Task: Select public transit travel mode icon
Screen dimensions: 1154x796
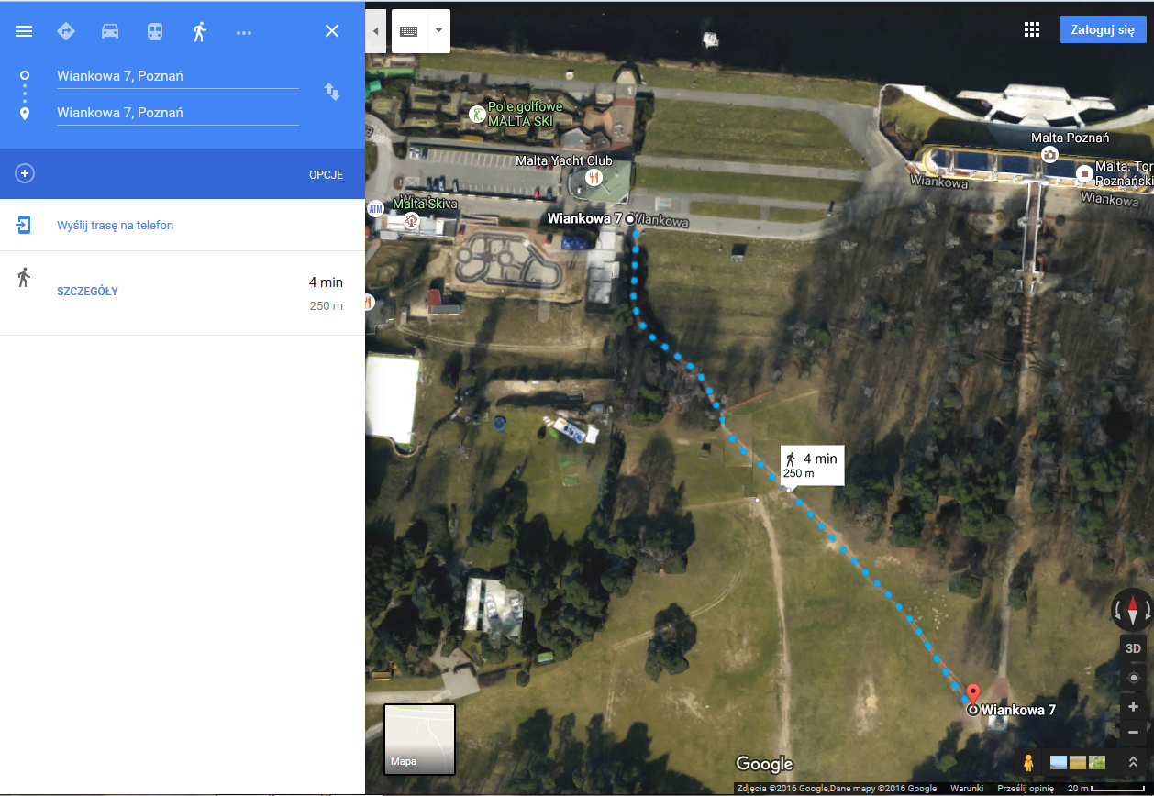Action: [x=155, y=31]
